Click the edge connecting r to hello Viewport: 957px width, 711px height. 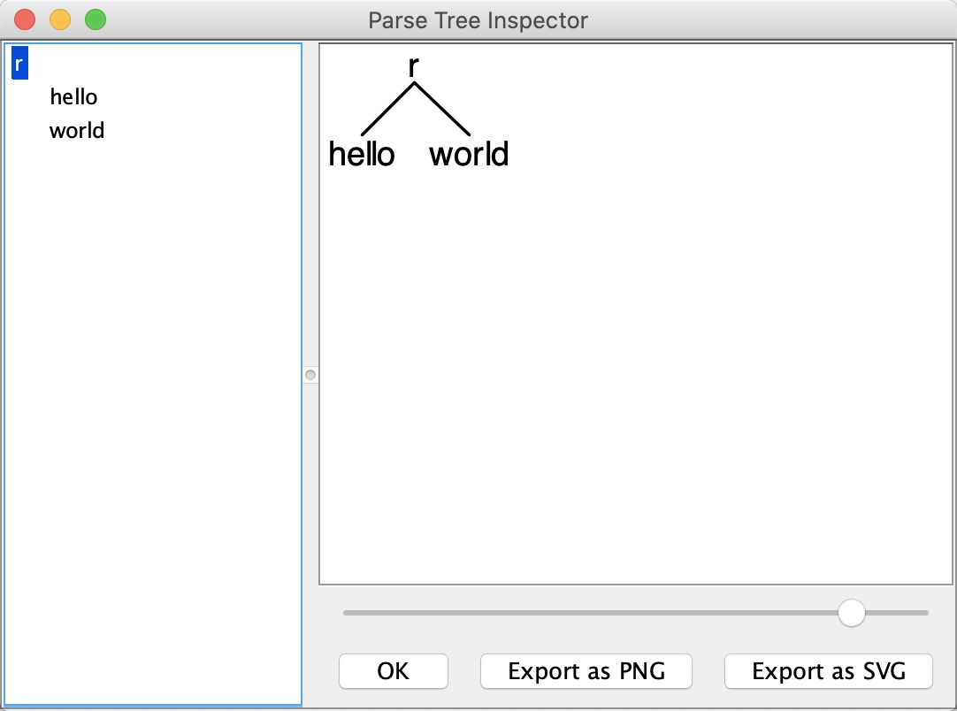coord(388,109)
